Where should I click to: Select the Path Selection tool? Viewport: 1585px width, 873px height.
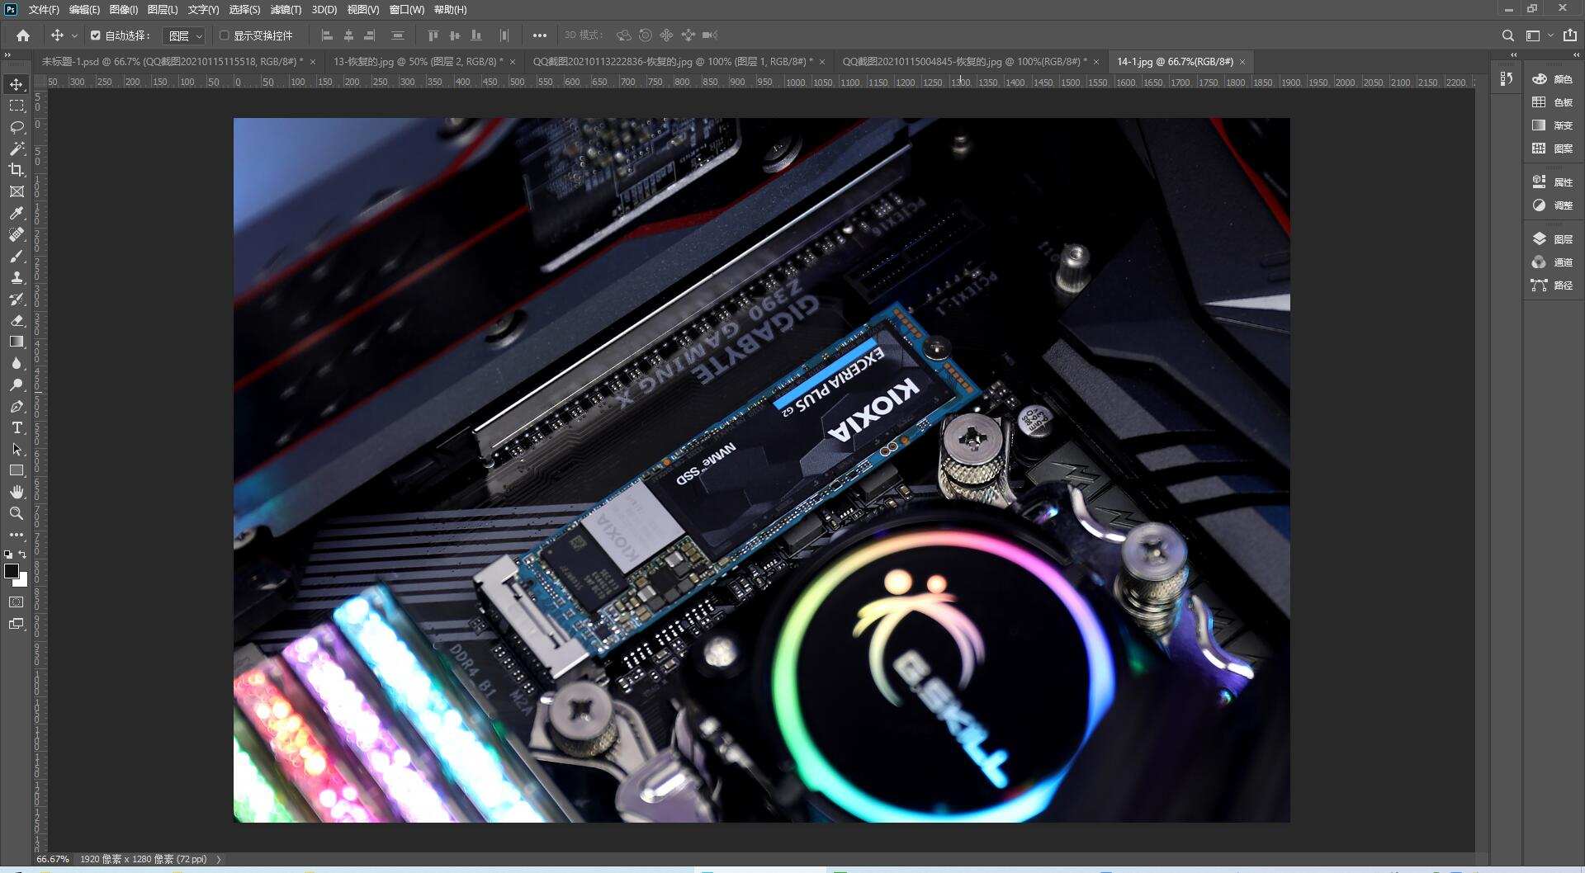(17, 449)
